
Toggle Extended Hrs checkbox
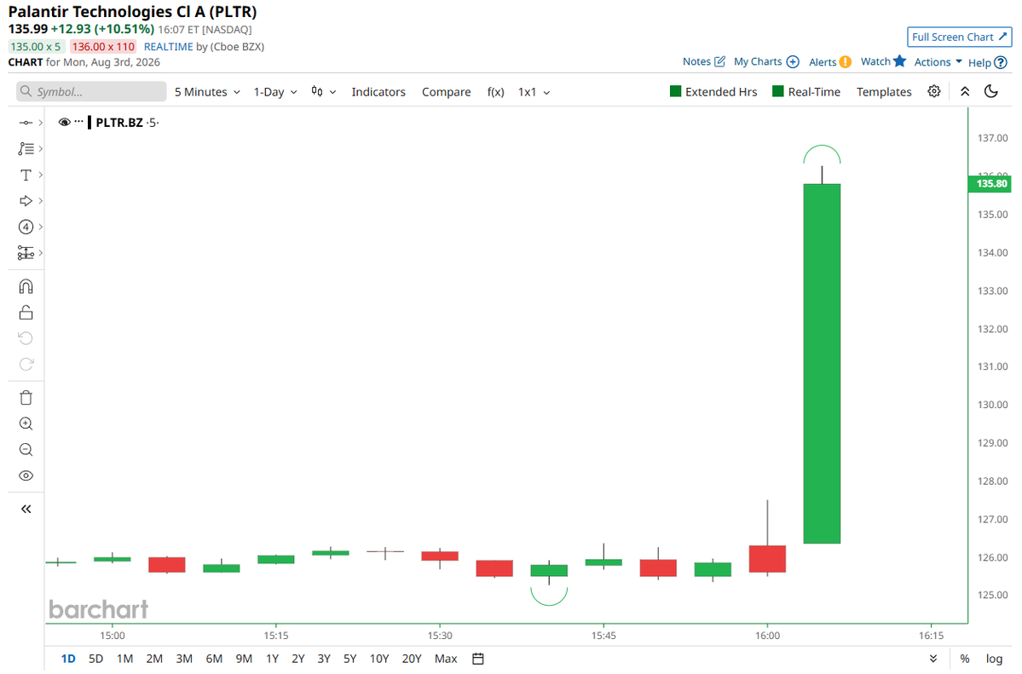675,91
